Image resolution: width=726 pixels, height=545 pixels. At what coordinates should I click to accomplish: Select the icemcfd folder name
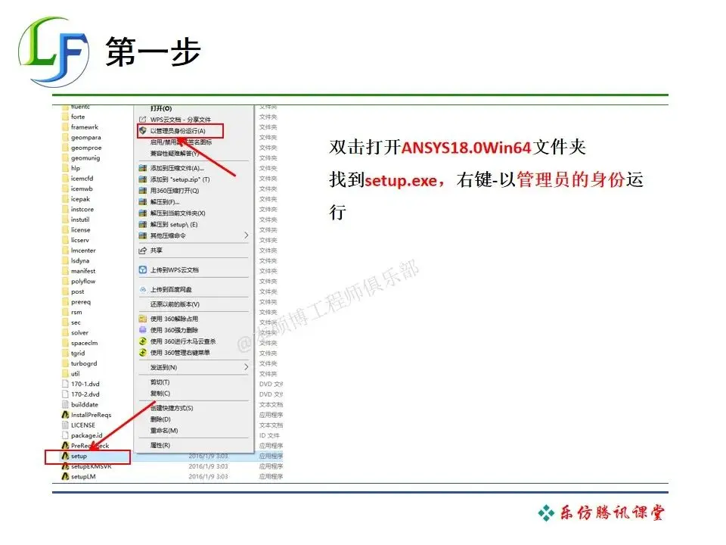point(82,179)
